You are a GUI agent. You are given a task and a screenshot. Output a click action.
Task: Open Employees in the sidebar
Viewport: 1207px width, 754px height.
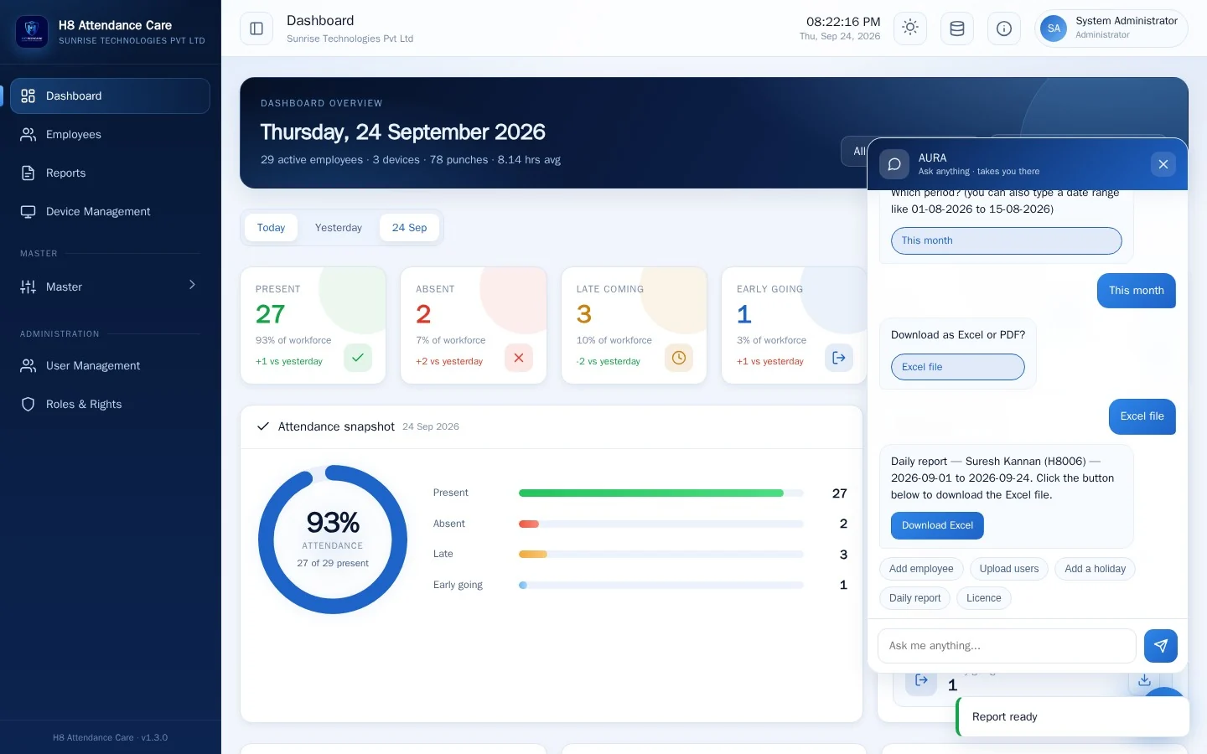point(110,134)
